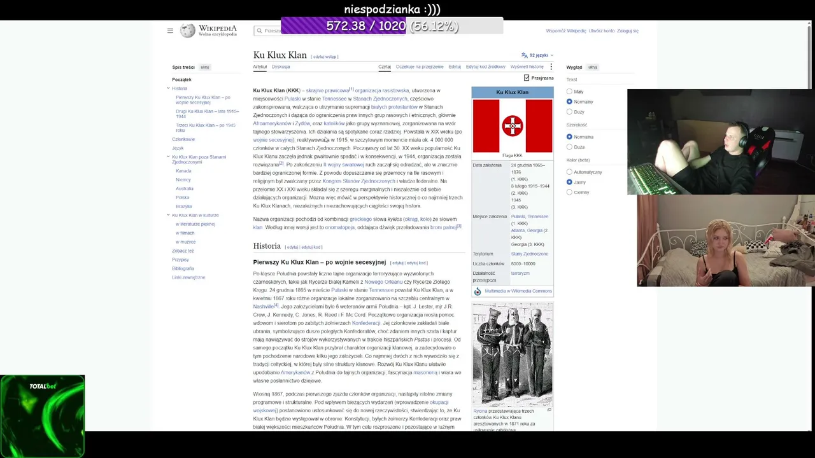The image size is (815, 458).
Task: Jump to Początek in contents
Action: (181, 80)
